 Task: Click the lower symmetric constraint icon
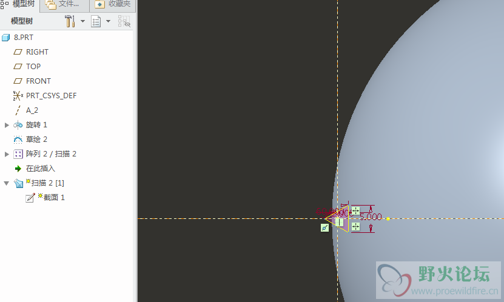coord(355,227)
